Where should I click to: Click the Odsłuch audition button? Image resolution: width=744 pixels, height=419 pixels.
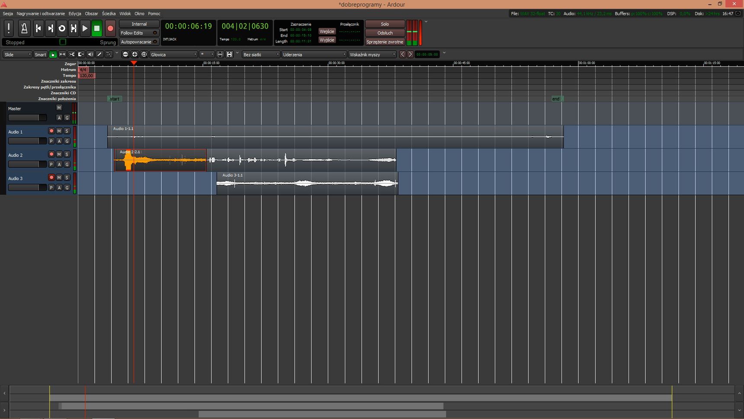tap(385, 33)
